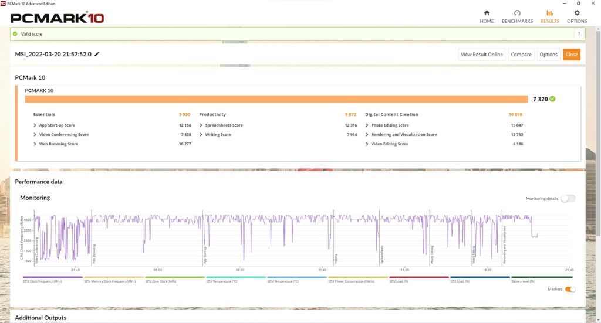The image size is (601, 323).
Task: Click the CPU Temperature legend color bar
Action: tap(236, 277)
